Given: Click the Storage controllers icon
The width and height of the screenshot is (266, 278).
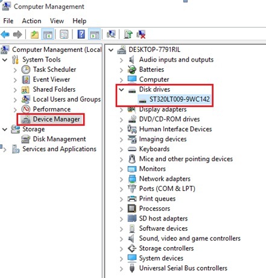Looking at the screenshot, I should click(x=132, y=248).
